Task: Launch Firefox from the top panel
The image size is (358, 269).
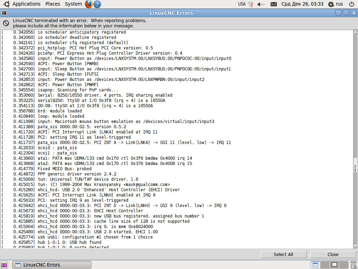Action: tap(88, 4)
